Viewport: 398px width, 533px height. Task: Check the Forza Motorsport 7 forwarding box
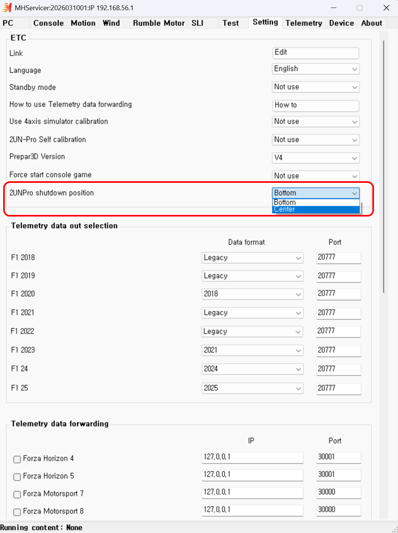click(x=17, y=495)
